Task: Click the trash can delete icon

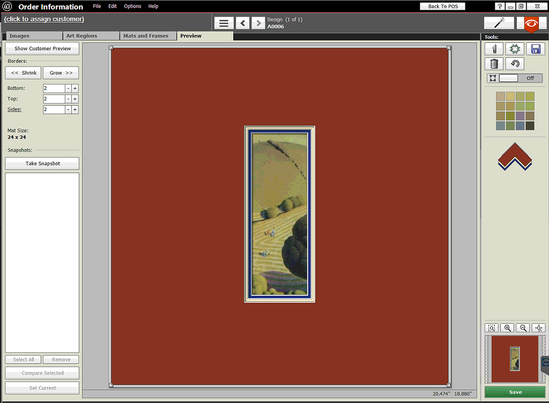Action: tap(494, 64)
